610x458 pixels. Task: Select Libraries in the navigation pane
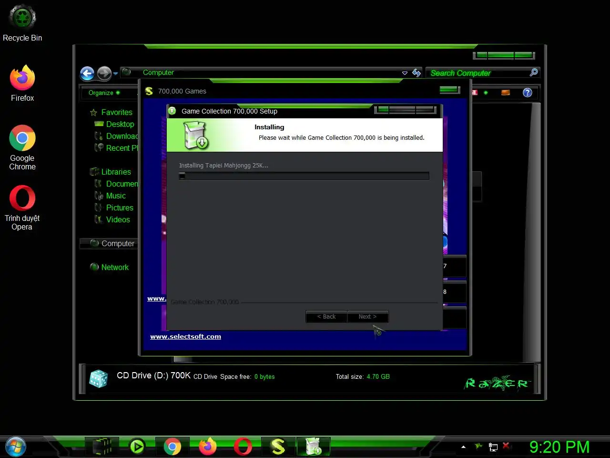click(x=116, y=172)
